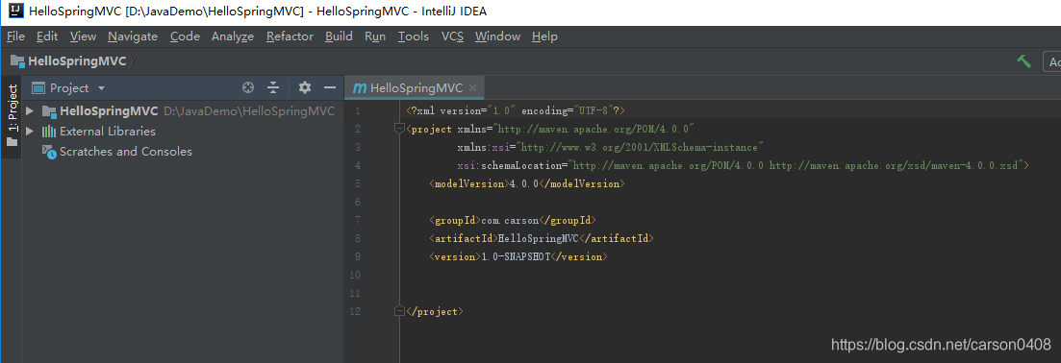Open the Navigate menu
The height and width of the screenshot is (363, 1061).
point(133,36)
